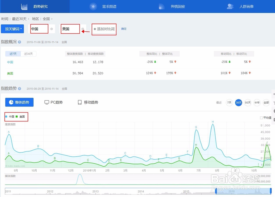
Task: Click the tablet icon of 移动趋势
Action: coord(80,102)
